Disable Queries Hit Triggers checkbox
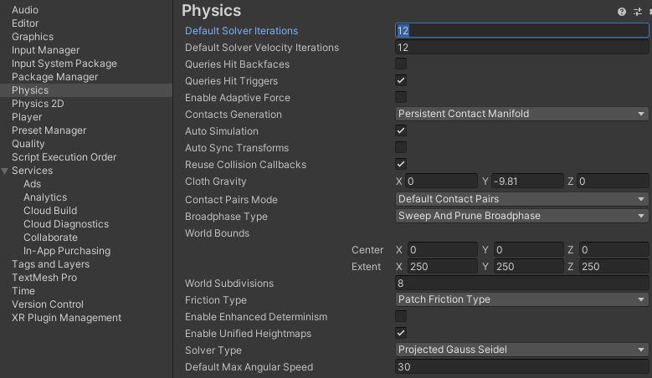Viewport: 652px width, 378px height. tap(401, 80)
